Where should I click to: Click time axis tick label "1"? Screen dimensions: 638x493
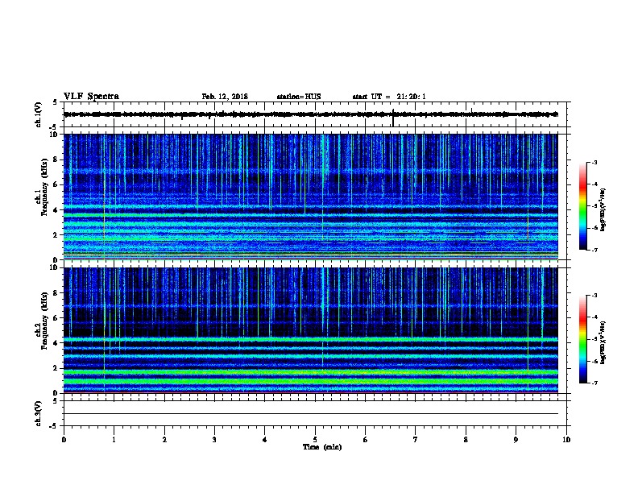point(114,440)
